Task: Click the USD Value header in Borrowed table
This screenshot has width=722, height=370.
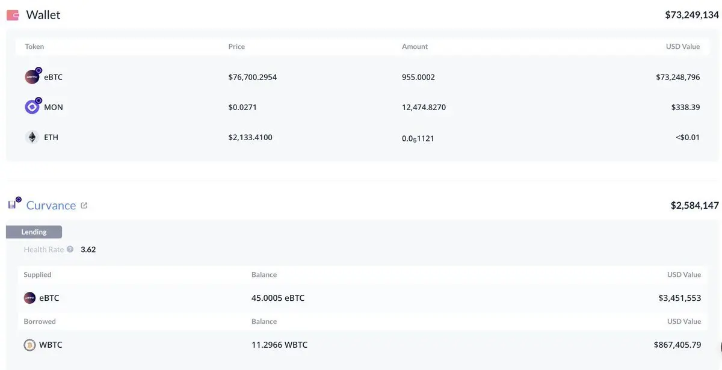Action: [x=684, y=321]
